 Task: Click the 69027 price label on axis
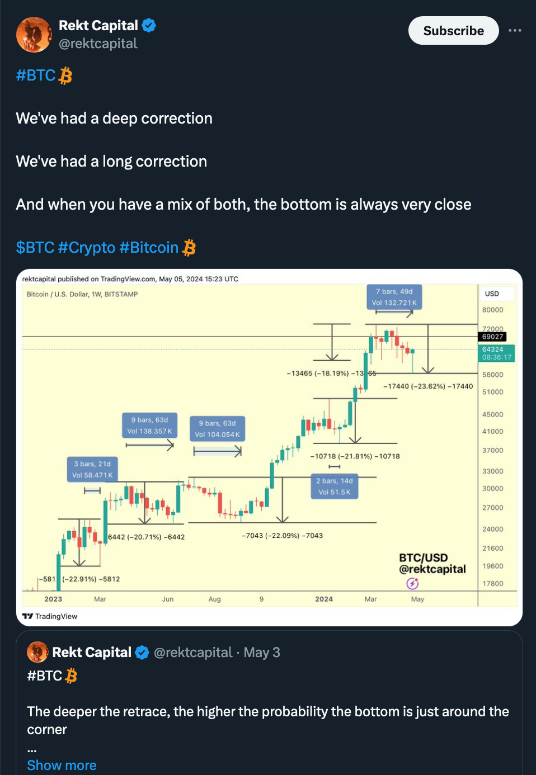[492, 337]
